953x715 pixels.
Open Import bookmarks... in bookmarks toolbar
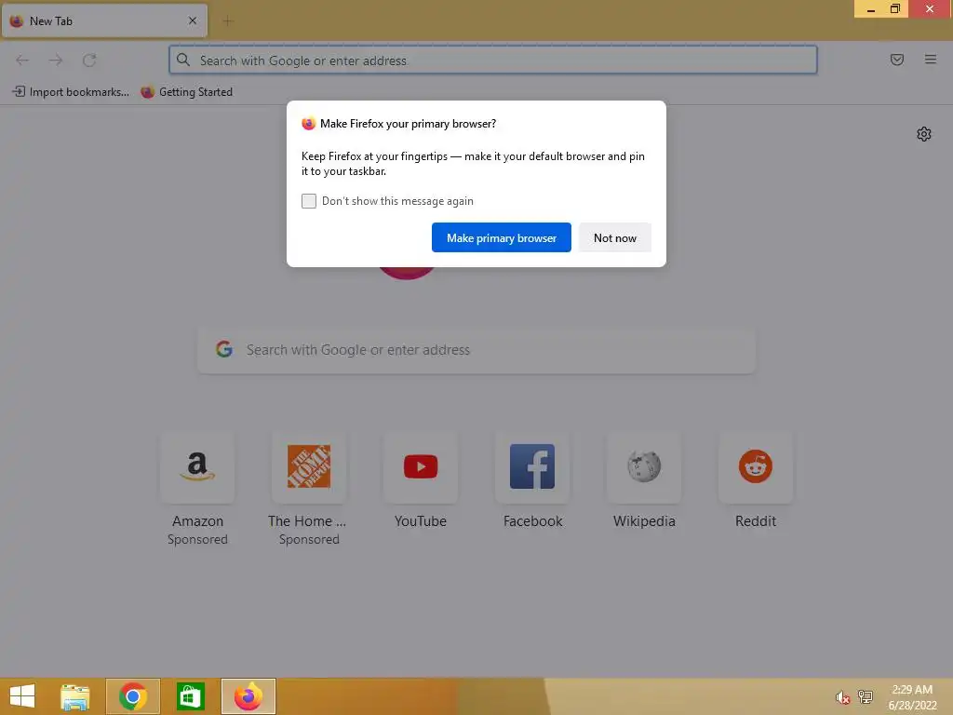point(71,92)
